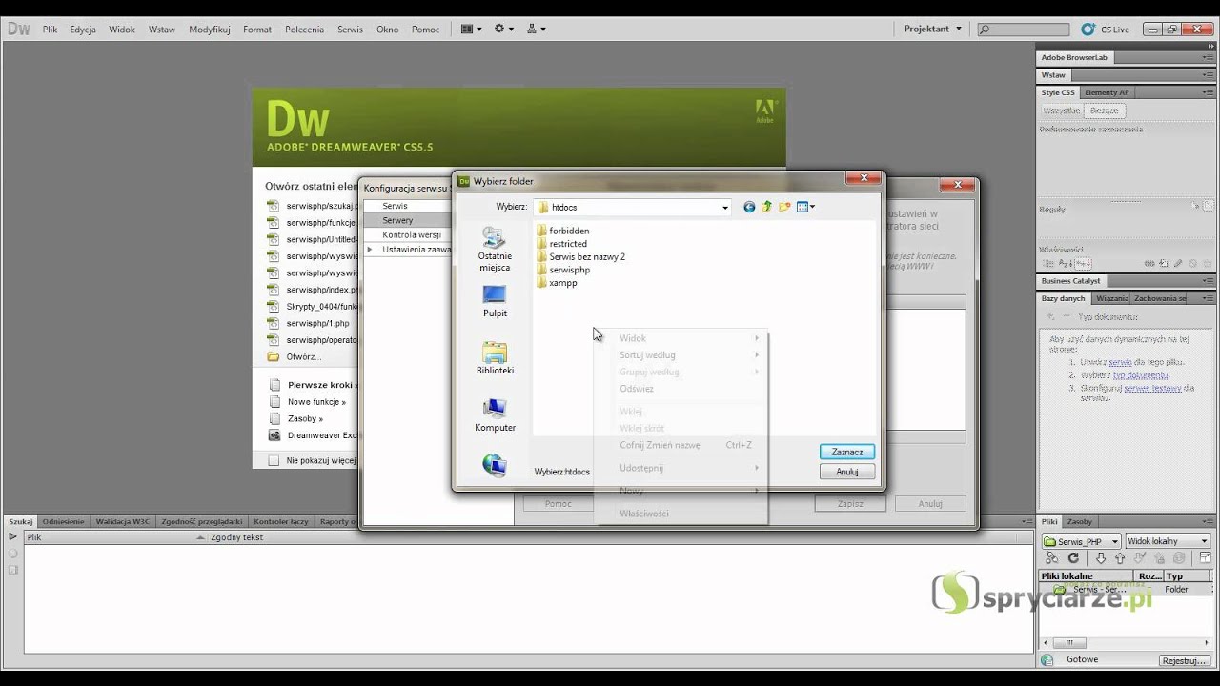The width and height of the screenshot is (1220, 686).
Task: Open the view menu icon in folder dialog
Action: (x=805, y=207)
